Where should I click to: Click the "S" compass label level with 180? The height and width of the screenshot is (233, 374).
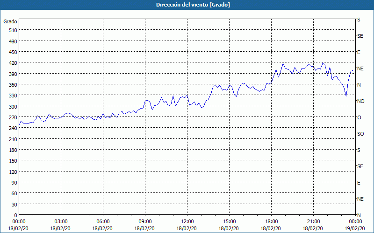click(x=359, y=150)
